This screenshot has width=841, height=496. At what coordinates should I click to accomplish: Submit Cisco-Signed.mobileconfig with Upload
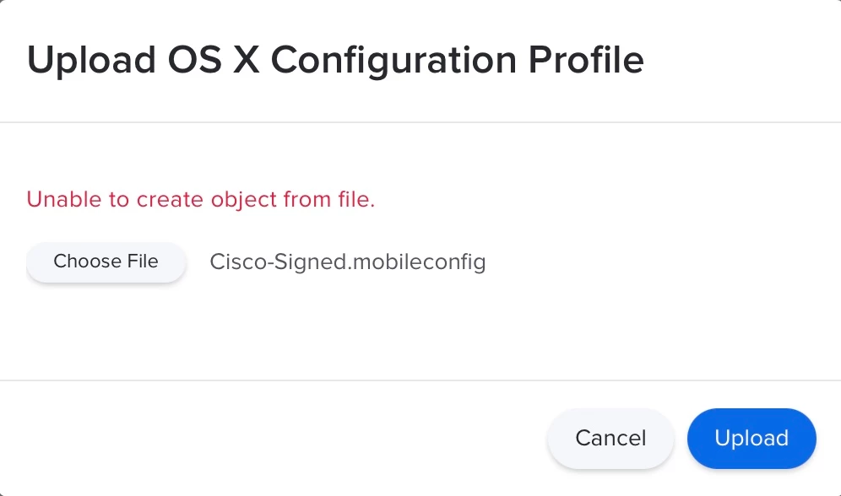[x=751, y=439]
